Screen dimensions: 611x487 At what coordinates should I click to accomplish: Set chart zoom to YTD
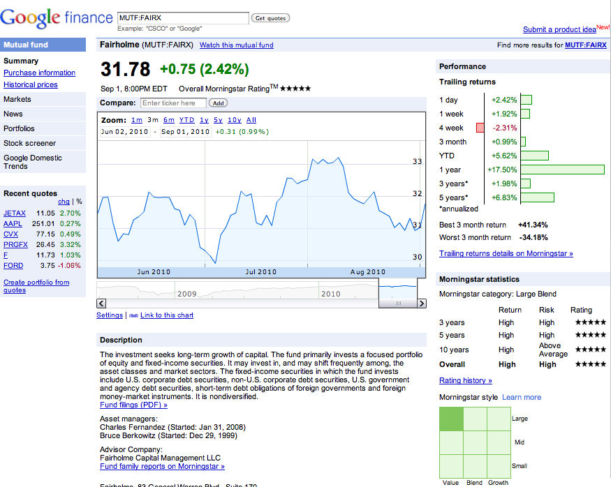coord(186,120)
